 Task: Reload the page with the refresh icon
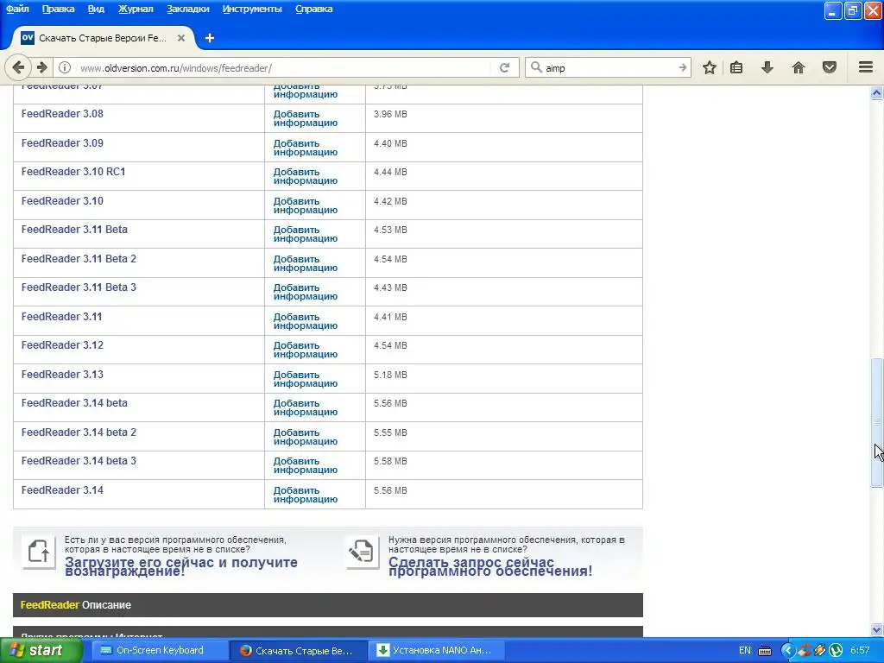point(504,67)
